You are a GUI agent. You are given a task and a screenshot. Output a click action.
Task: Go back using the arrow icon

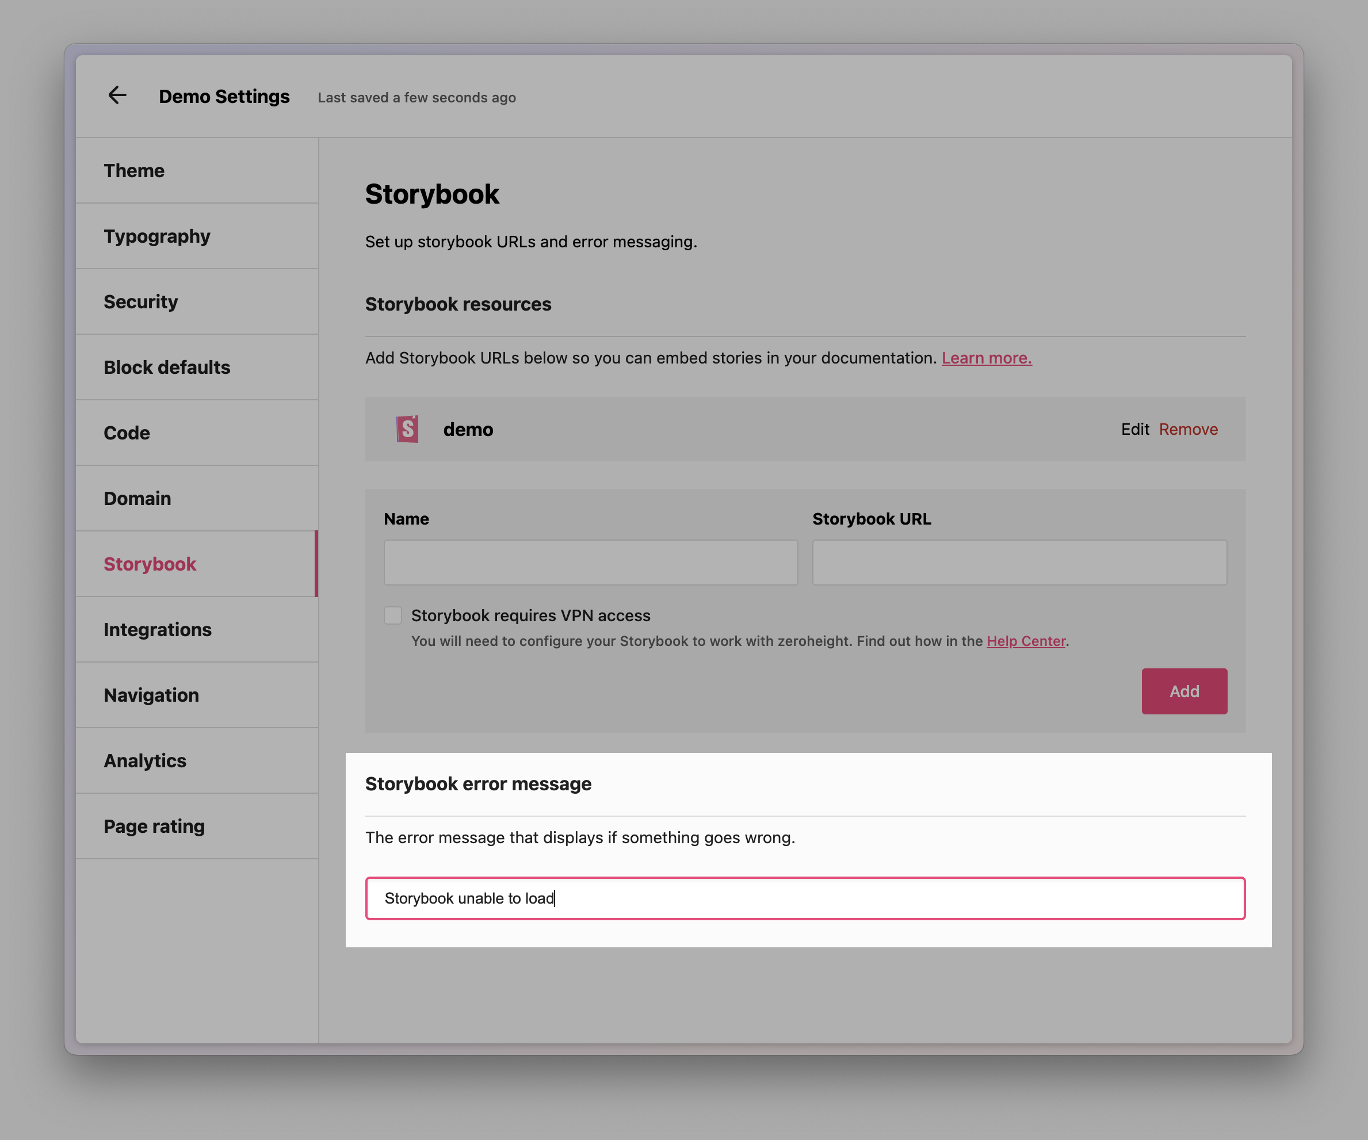pyautogui.click(x=117, y=95)
